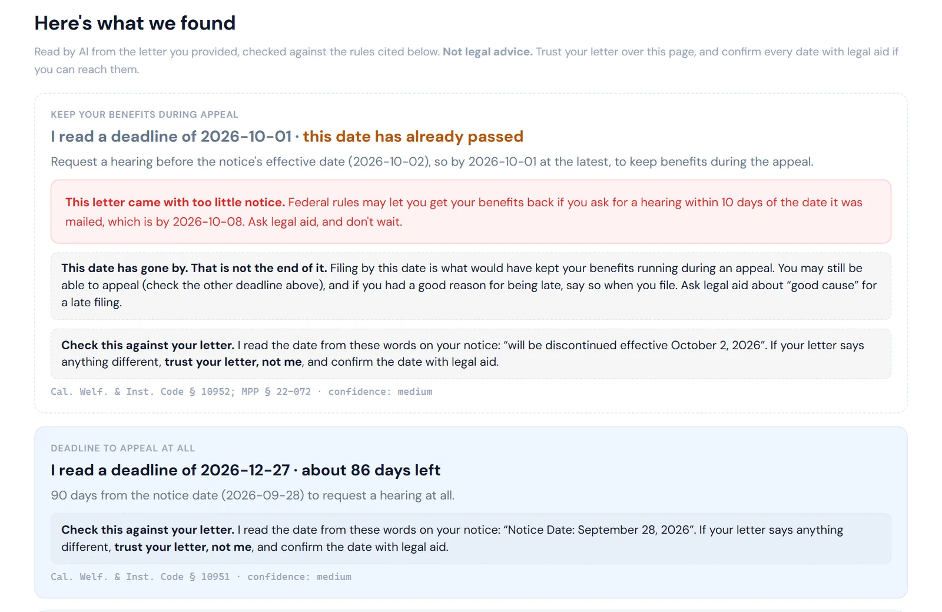This screenshot has height=612, width=942.
Task: Click the "DEADLINE TO APPEAL AT ALL" label
Action: click(122, 448)
